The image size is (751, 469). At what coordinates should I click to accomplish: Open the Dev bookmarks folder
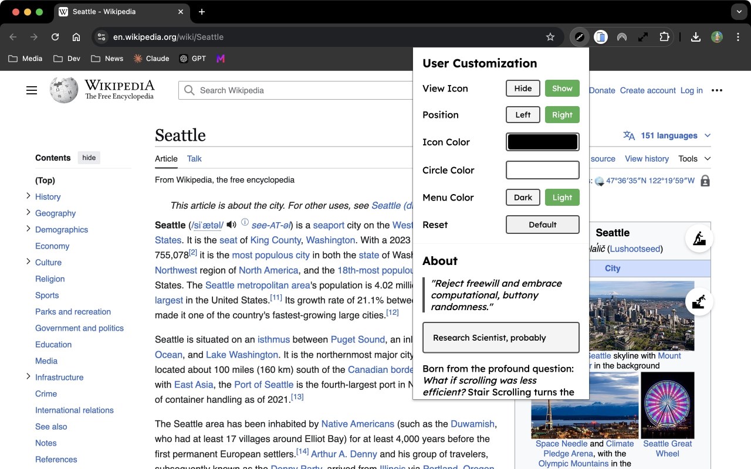coord(67,59)
